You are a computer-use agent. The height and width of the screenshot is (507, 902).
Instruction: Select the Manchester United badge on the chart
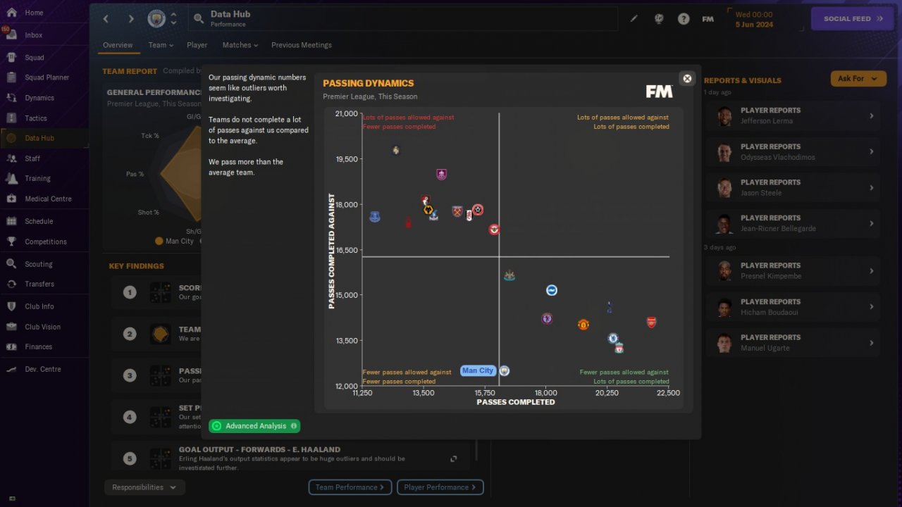[x=583, y=325]
